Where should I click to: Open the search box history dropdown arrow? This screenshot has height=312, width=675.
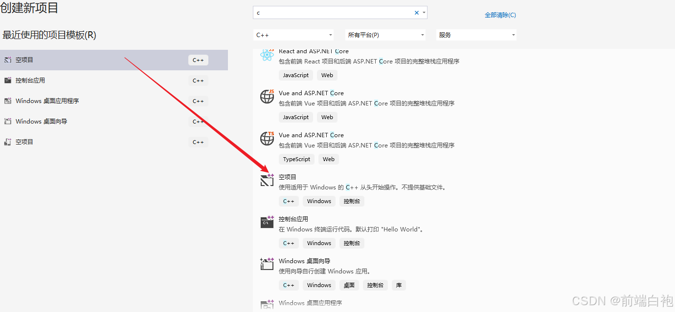(x=424, y=13)
